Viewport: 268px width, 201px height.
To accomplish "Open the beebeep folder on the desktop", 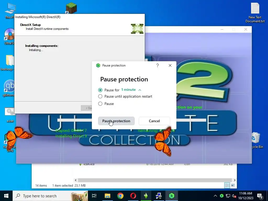I will (x=8, y=63).
